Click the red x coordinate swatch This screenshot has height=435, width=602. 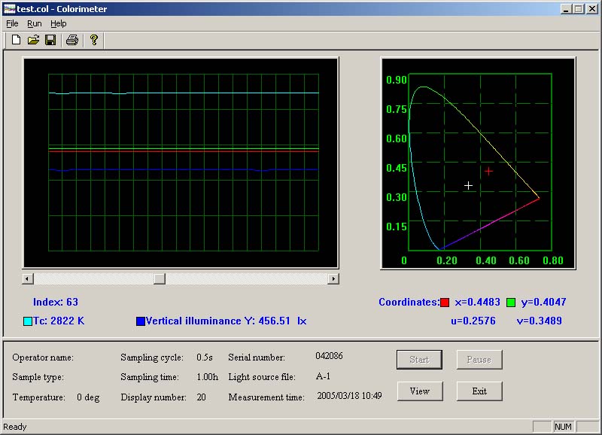pos(445,303)
